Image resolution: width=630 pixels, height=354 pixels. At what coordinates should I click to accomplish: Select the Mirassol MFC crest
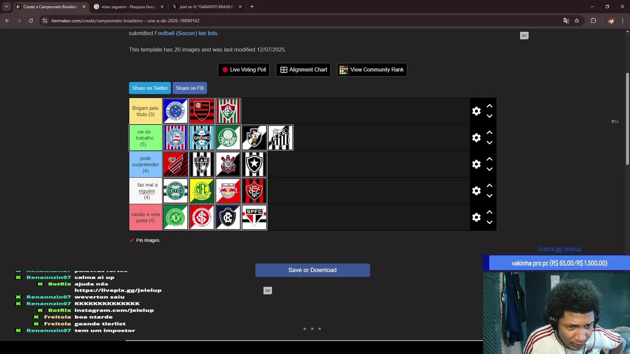(x=202, y=191)
